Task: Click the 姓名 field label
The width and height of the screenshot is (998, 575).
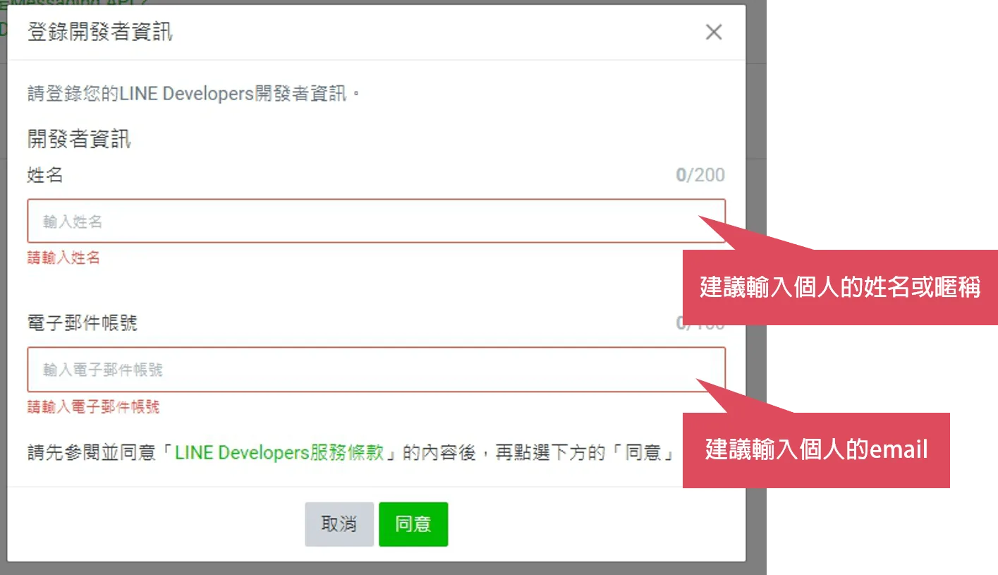Action: coord(45,175)
